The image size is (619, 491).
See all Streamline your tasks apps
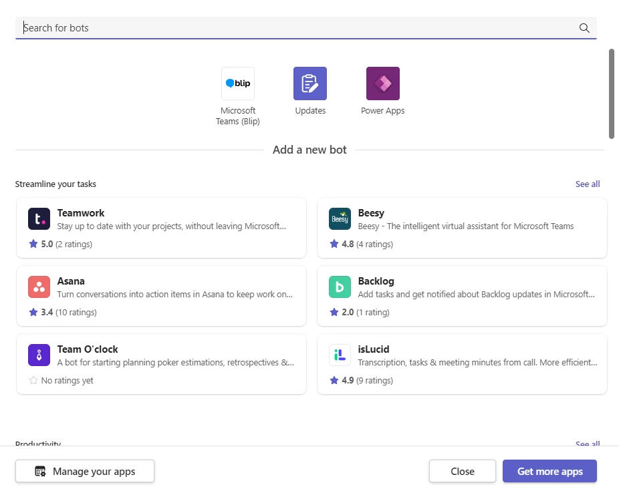click(588, 184)
